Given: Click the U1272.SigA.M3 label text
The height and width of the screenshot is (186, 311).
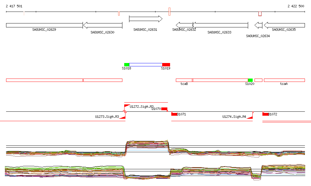Looking at the screenshot, I should pos(142,107).
